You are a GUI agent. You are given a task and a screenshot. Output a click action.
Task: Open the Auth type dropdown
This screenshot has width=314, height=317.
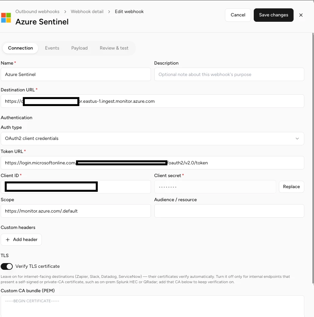(152, 139)
